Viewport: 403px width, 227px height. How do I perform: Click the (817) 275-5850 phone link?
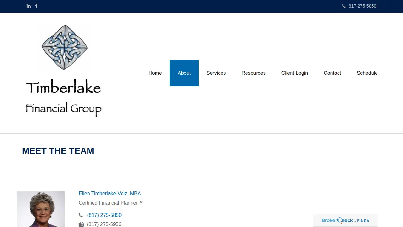click(x=104, y=215)
